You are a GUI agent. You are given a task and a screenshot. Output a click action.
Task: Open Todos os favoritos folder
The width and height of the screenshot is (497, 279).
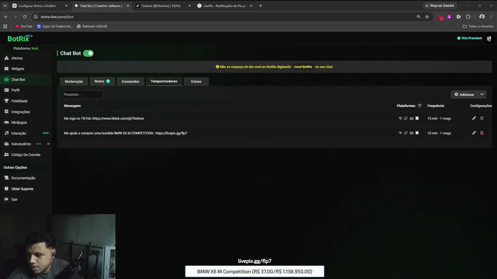[x=478, y=26]
